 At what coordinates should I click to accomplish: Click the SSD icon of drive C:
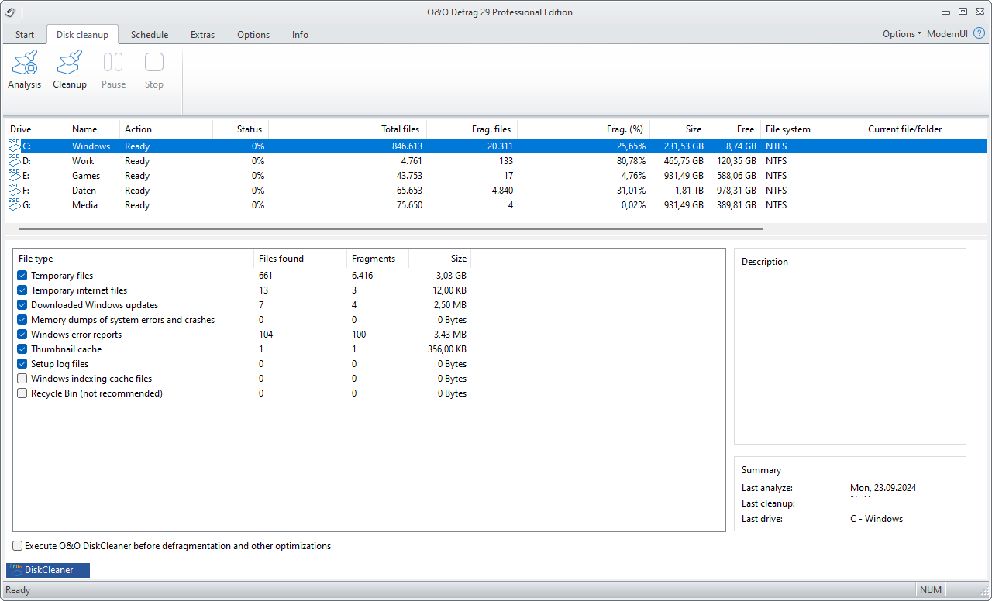tap(15, 145)
